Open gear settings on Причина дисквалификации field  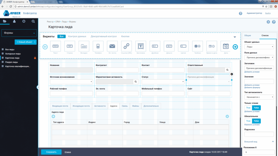pos(232,74)
